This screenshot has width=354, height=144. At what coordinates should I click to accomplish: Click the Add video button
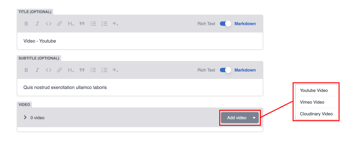[237, 117]
